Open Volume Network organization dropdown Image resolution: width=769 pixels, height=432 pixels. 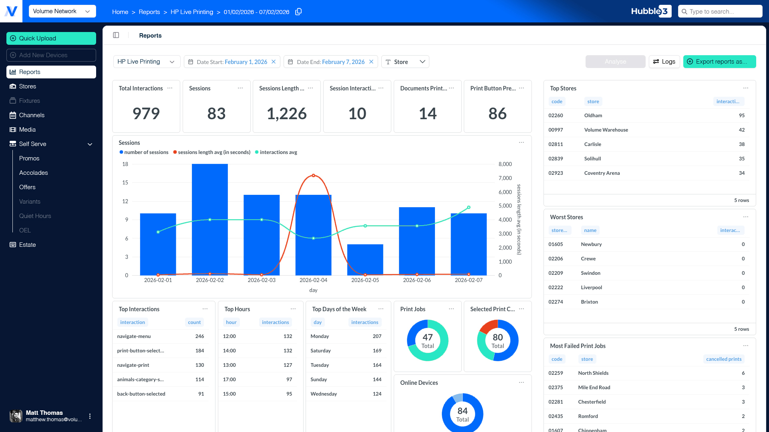[62, 11]
